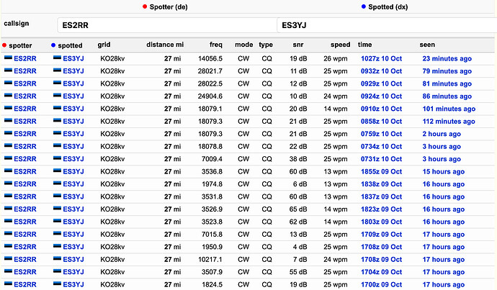This screenshot has width=497, height=290.
Task: Click the distance mi column header
Action: (x=165, y=45)
